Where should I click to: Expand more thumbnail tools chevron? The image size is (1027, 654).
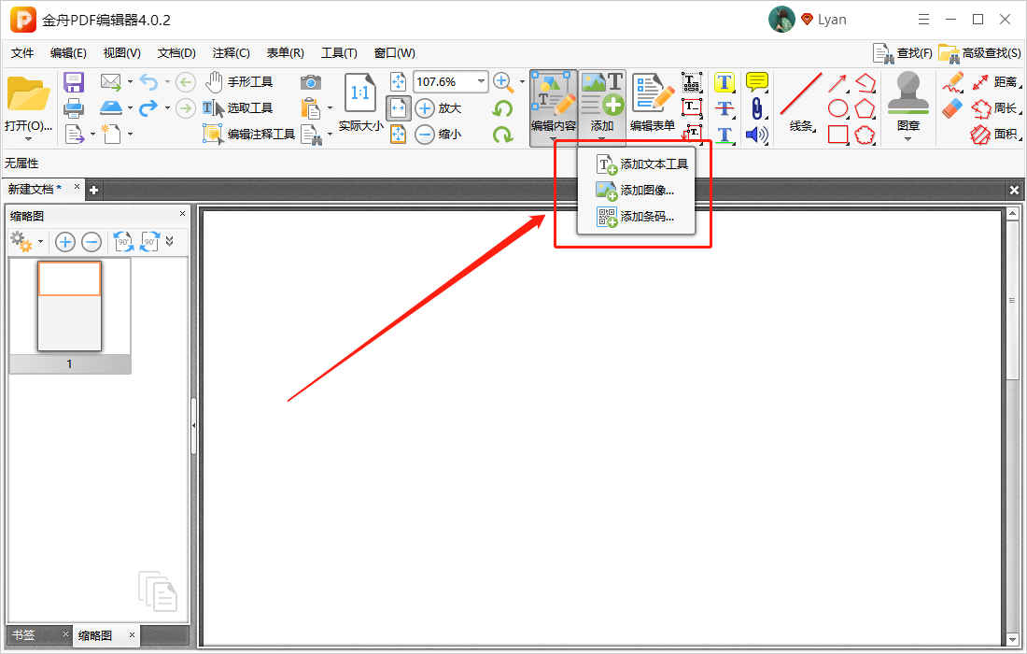point(170,241)
